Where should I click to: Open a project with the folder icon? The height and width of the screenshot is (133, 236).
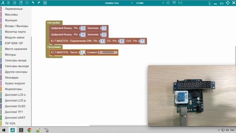point(15,3)
